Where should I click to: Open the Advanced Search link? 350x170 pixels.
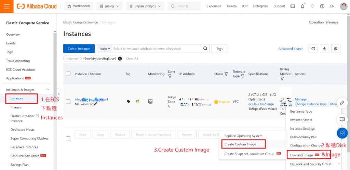click(291, 49)
